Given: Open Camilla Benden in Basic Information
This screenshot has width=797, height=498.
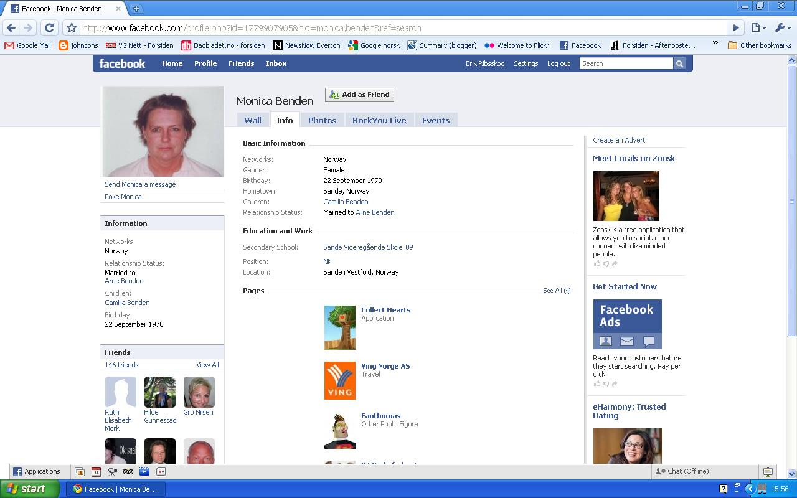Looking at the screenshot, I should [x=346, y=202].
